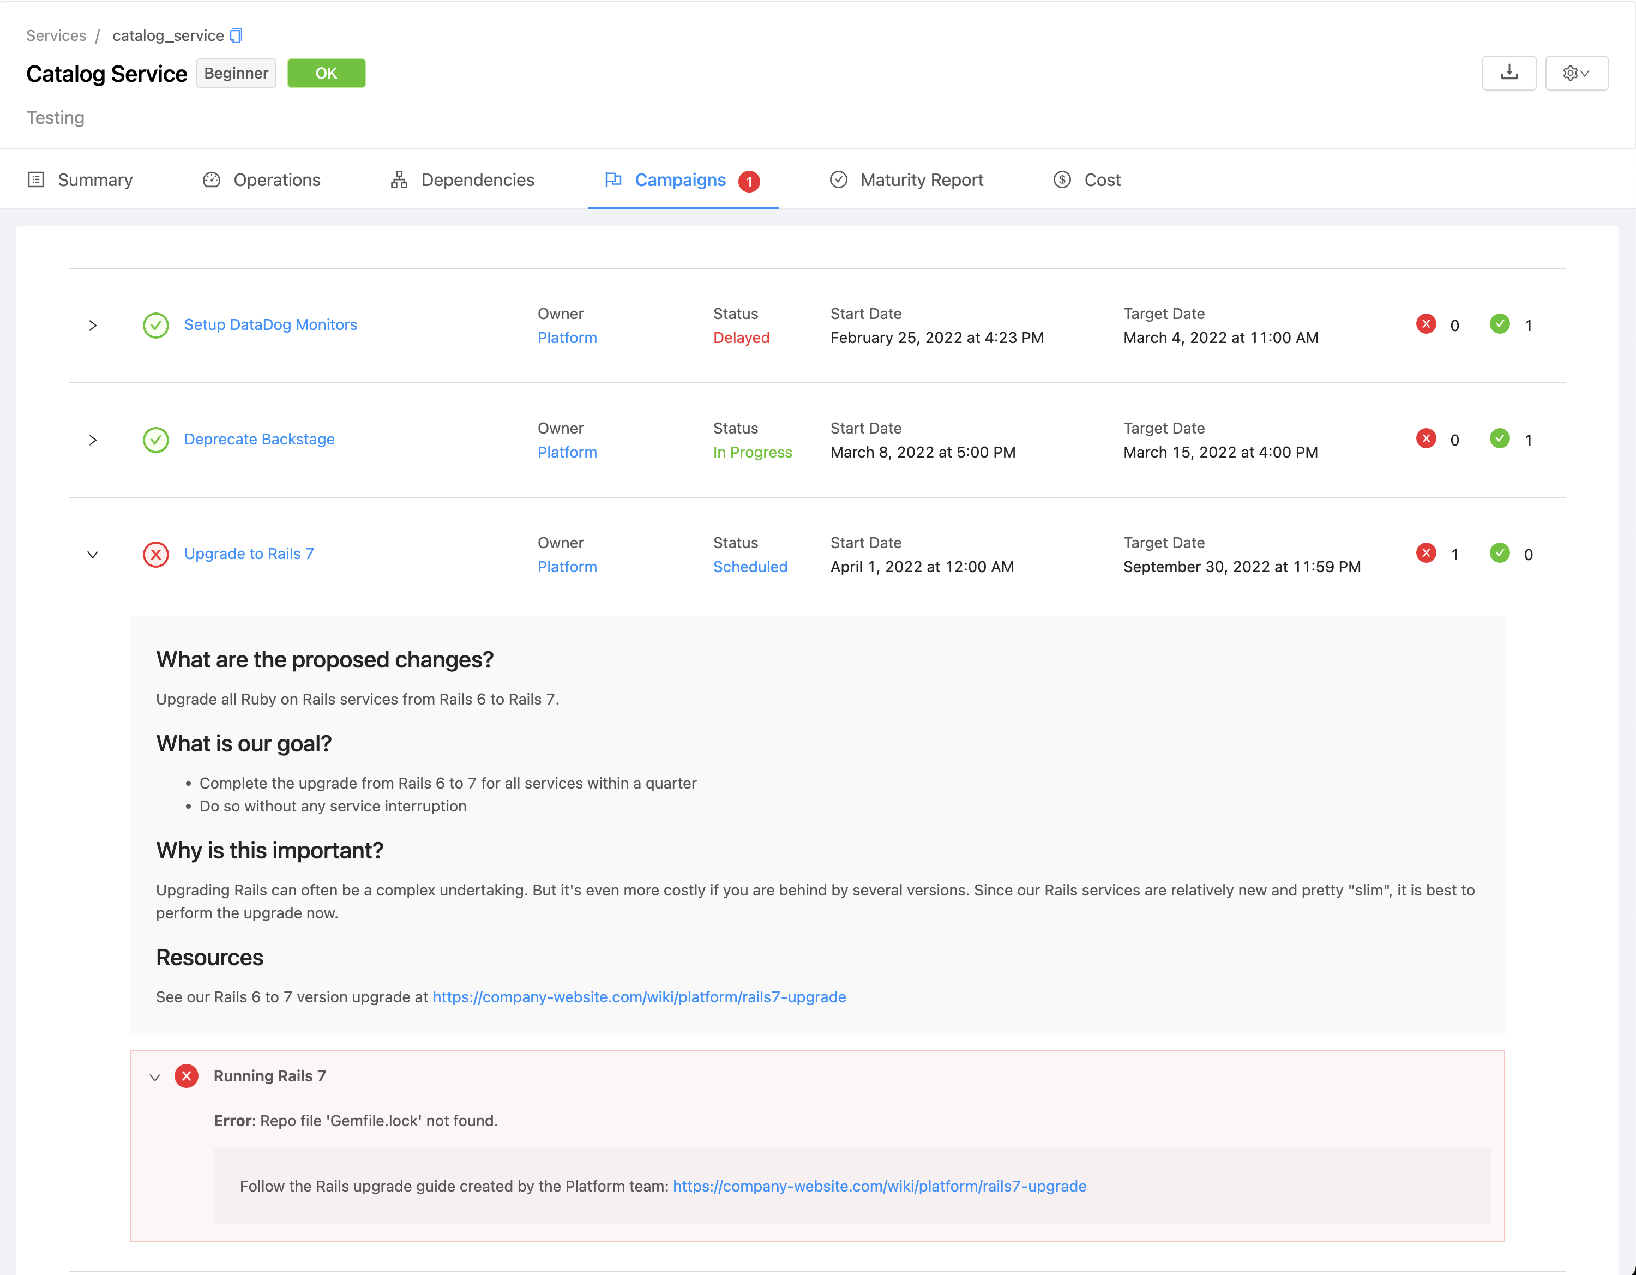Expand the Setup DataDog Monitors campaign
1636x1275 pixels.
tap(93, 324)
